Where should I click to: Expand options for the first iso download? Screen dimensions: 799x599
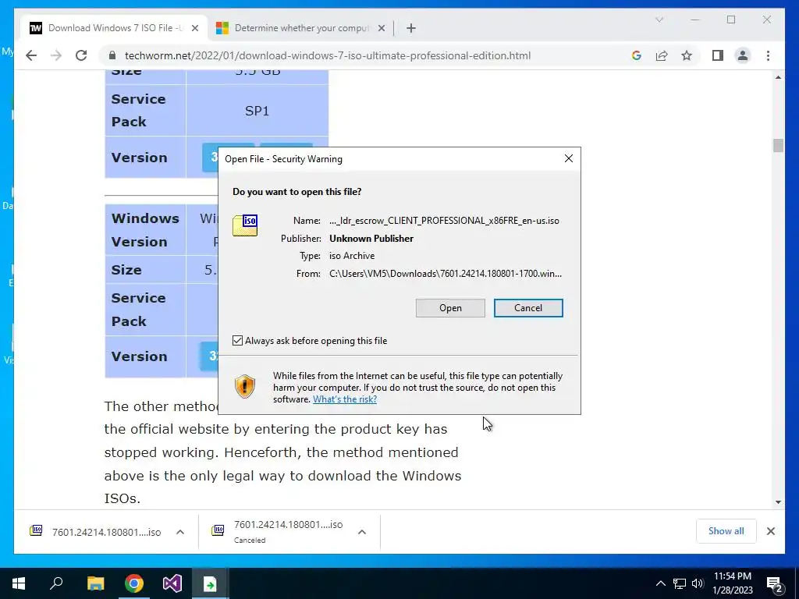point(180,532)
